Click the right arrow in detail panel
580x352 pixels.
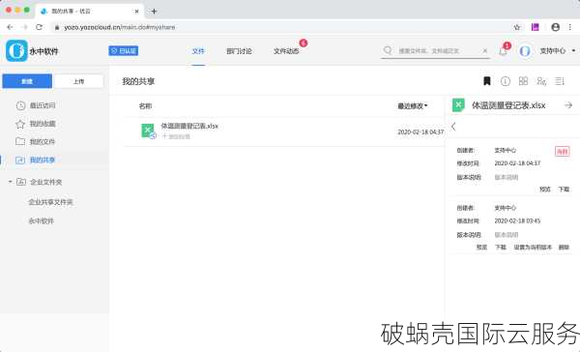[x=568, y=105]
